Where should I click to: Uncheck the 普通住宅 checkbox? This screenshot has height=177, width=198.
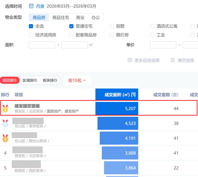71,26
